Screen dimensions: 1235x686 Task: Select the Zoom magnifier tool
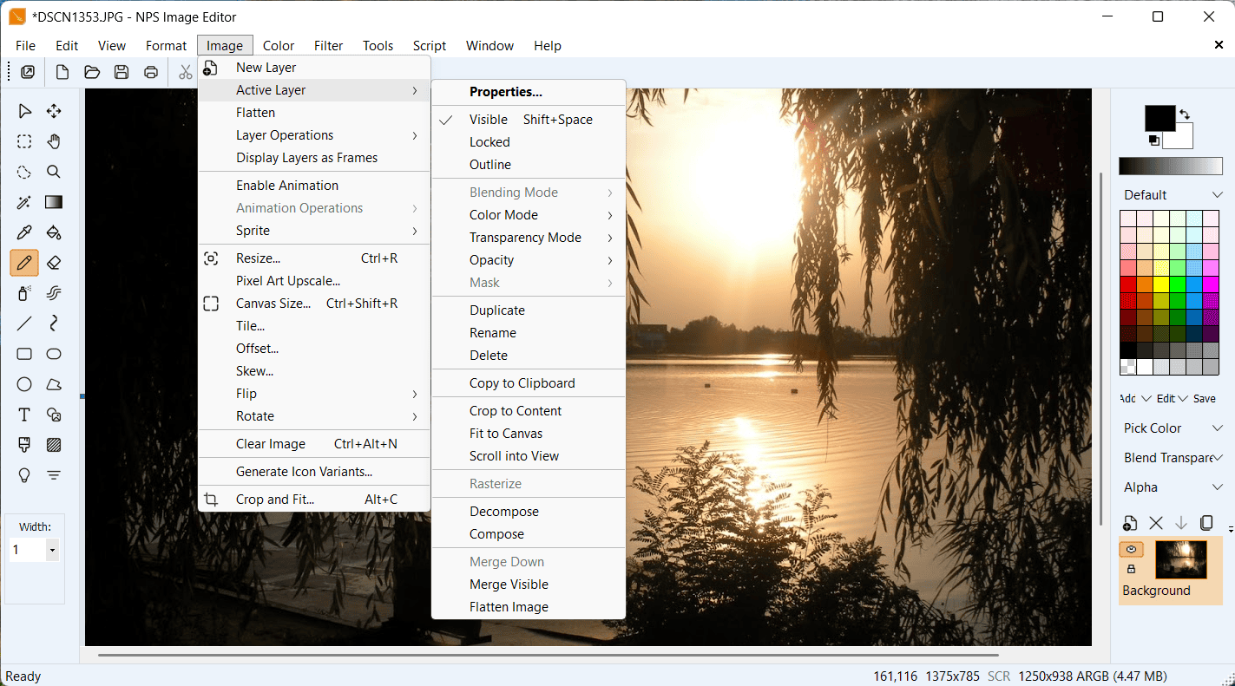click(x=54, y=172)
